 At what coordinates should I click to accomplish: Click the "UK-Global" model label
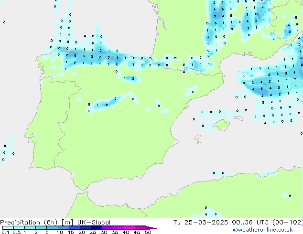pyautogui.click(x=94, y=223)
